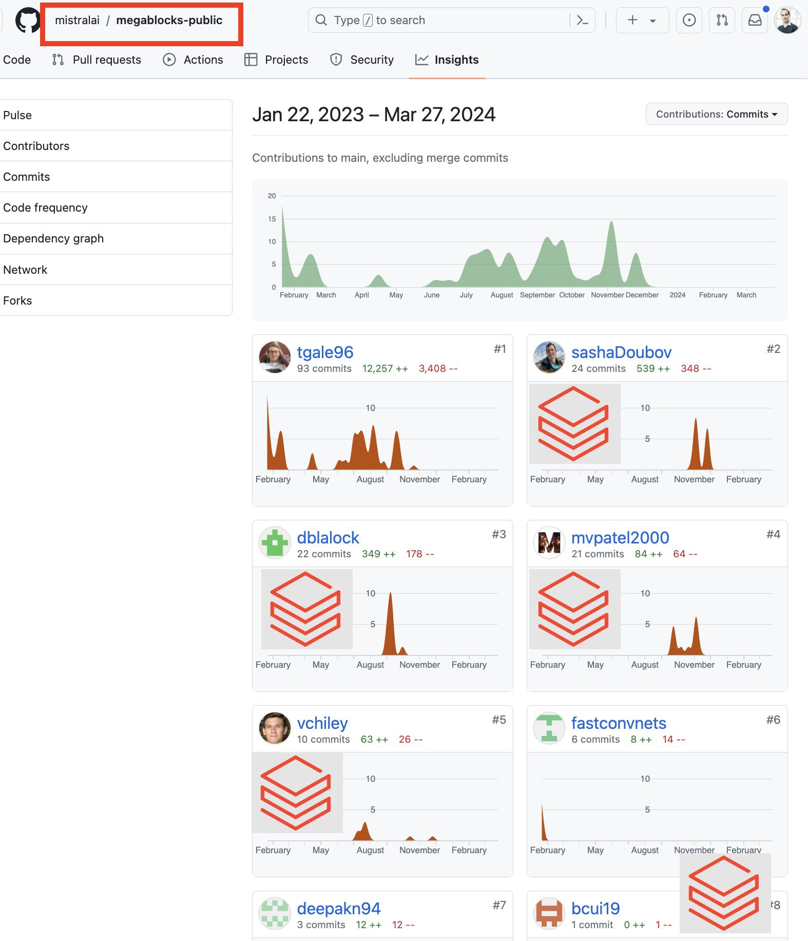This screenshot has width=808, height=941.
Task: Open sashaDoubov's 24 commits link
Action: [599, 369]
